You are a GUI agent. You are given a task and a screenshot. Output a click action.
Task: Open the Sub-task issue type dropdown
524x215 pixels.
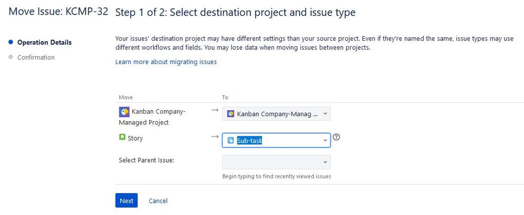tap(276, 140)
